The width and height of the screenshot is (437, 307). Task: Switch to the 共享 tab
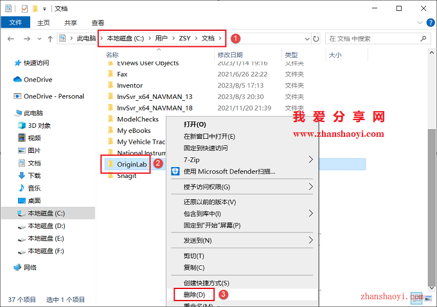coord(71,23)
